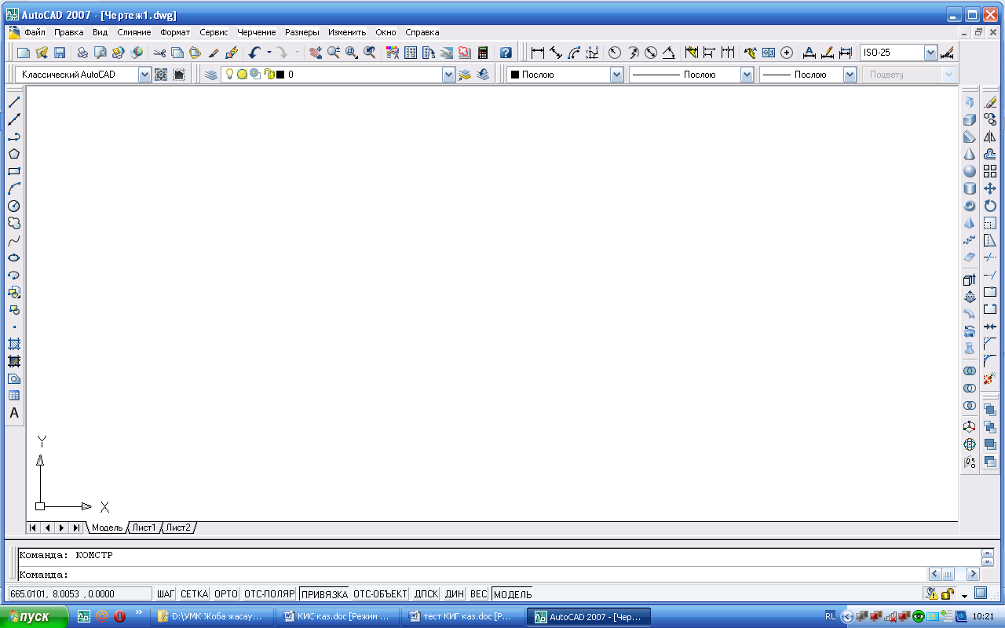Activate the Move tool
The width and height of the screenshot is (1005, 628).
click(990, 188)
